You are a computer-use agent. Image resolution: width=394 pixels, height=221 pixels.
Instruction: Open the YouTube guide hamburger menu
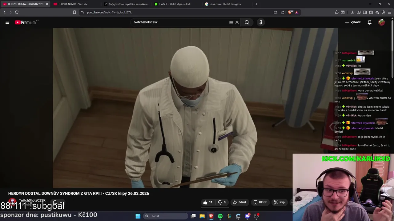pos(7,22)
